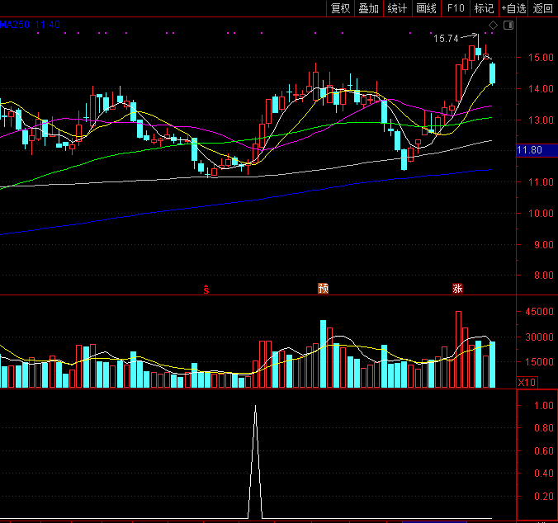Select the 画线 drawing tool
This screenshot has height=523, width=558.
point(426,8)
